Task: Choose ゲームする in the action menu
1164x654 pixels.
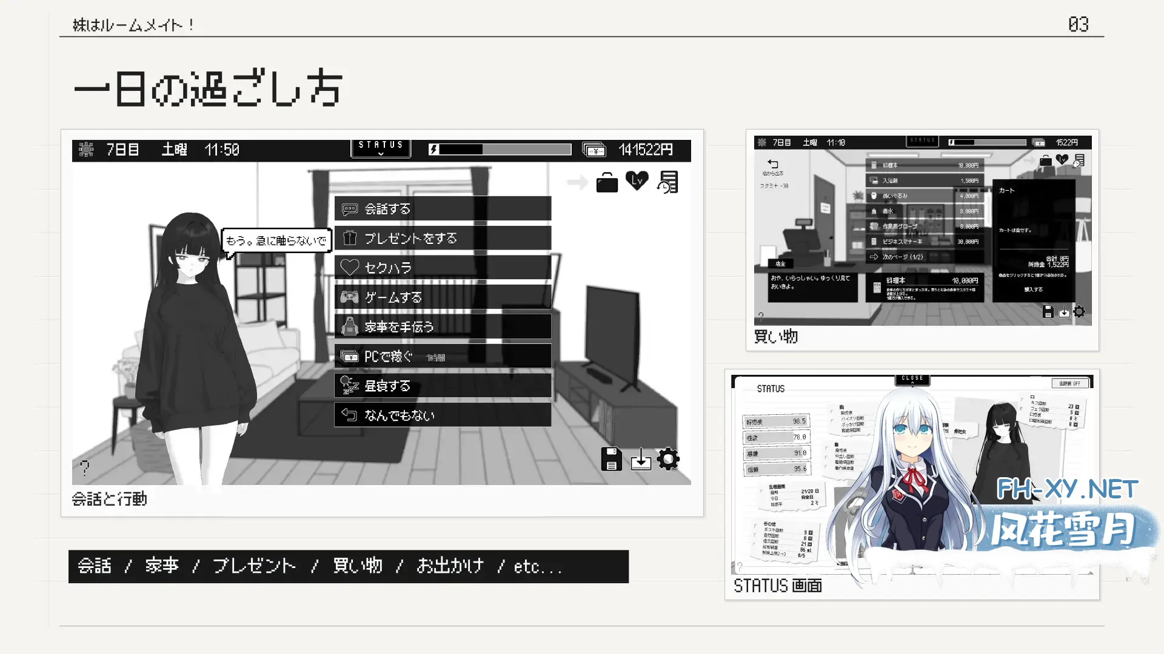Action: coord(443,297)
